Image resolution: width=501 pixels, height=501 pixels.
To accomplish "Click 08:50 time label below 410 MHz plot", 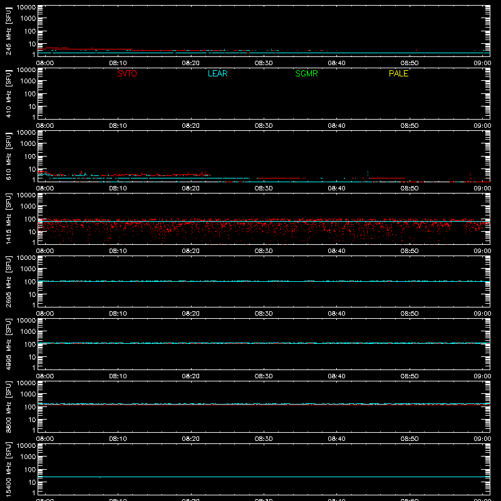I will click(410, 126).
